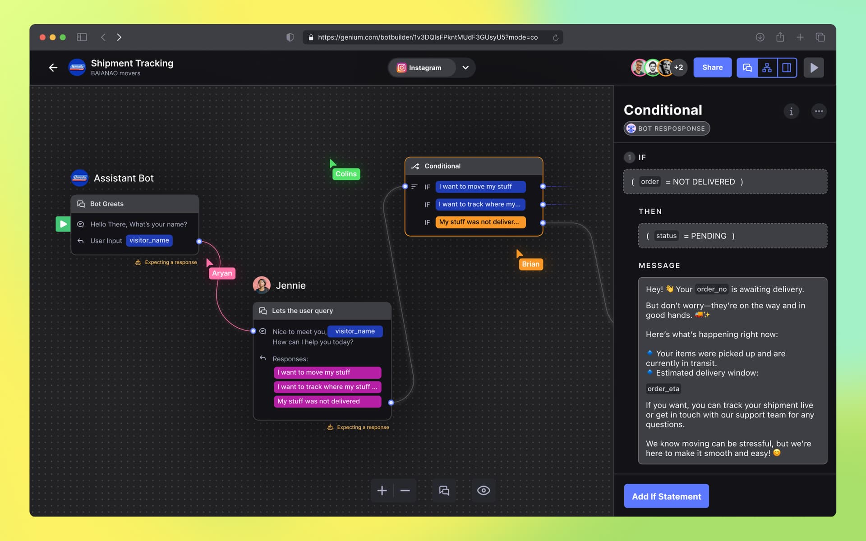Click the Shipment Tracking title
This screenshot has height=541, width=866.
tap(132, 63)
